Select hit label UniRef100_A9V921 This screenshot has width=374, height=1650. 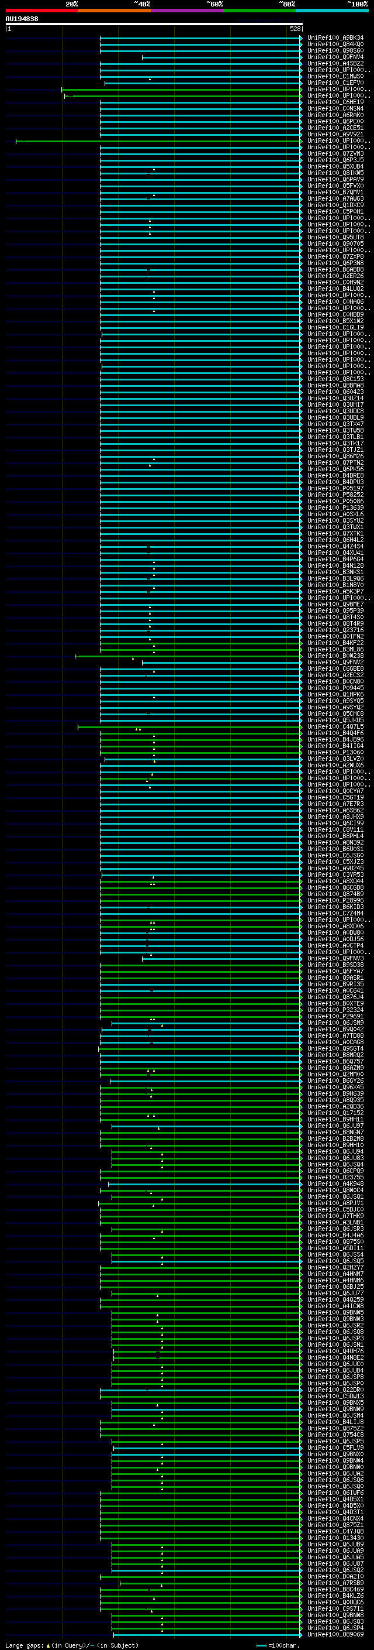pyautogui.click(x=335, y=134)
